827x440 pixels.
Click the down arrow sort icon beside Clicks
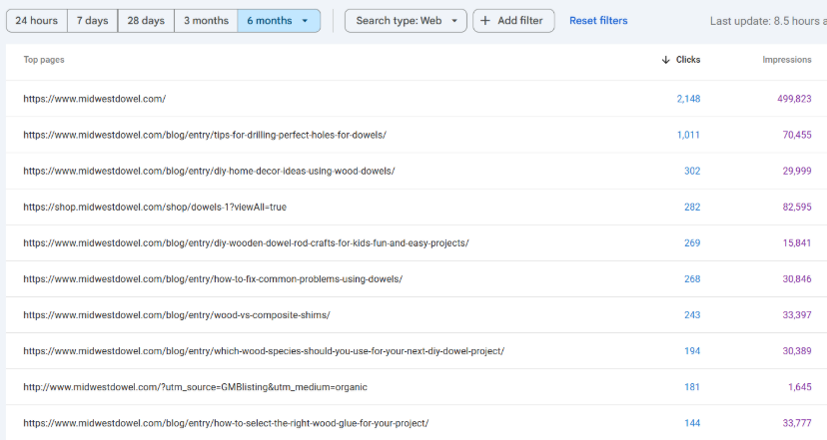665,60
